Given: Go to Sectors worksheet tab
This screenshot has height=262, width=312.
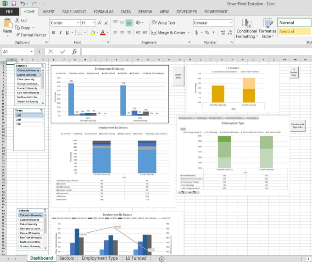Looking at the screenshot, I should click(67, 258).
